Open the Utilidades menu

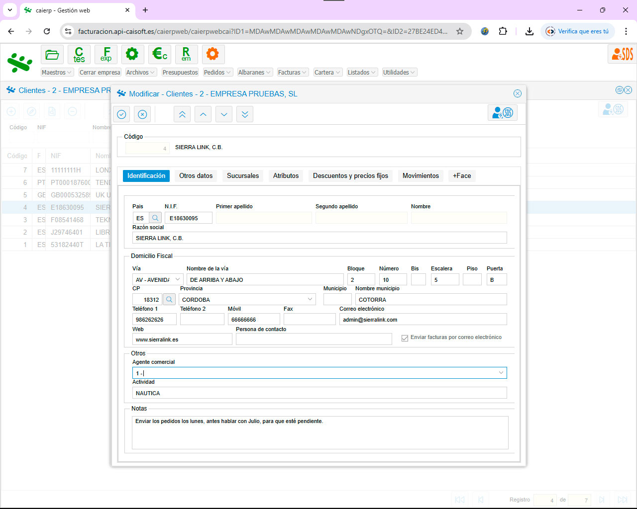(400, 72)
